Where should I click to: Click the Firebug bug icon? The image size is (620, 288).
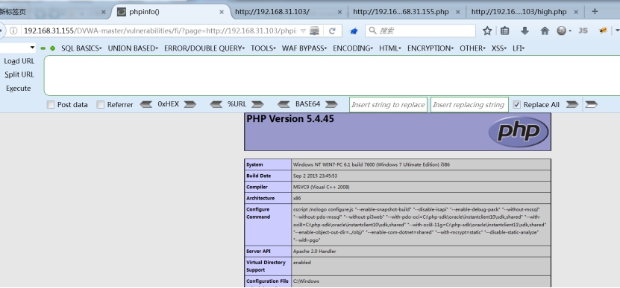(x=603, y=31)
